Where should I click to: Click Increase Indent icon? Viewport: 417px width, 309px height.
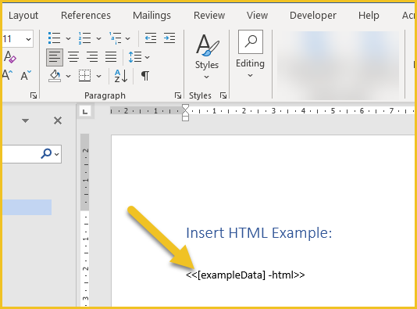(x=169, y=38)
